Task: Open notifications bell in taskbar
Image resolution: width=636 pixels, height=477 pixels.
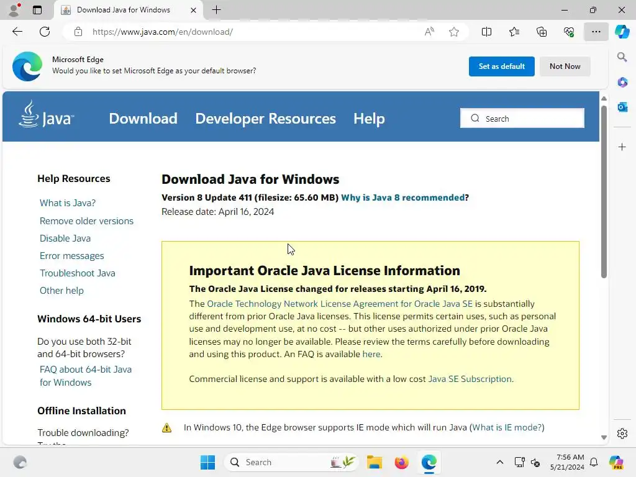Action: click(594, 462)
